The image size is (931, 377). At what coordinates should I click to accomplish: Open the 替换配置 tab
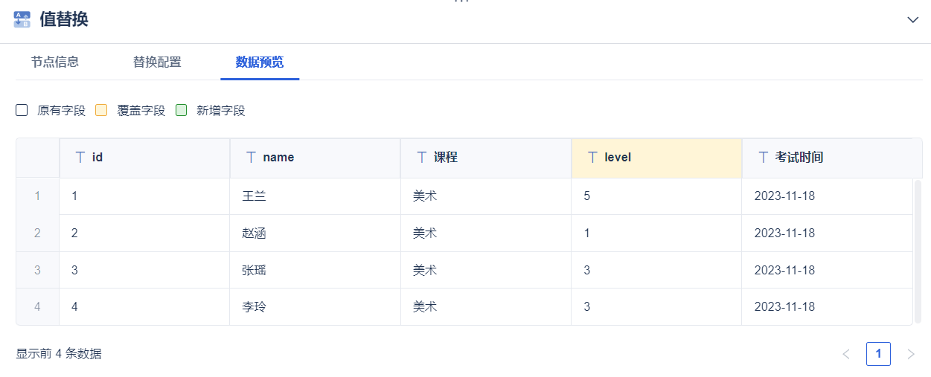(x=157, y=62)
